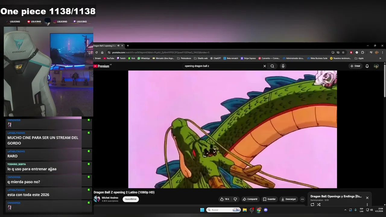386x217 pixels.
Task: Click the YouTube page vertical scrollbar
Action: tap(385, 80)
